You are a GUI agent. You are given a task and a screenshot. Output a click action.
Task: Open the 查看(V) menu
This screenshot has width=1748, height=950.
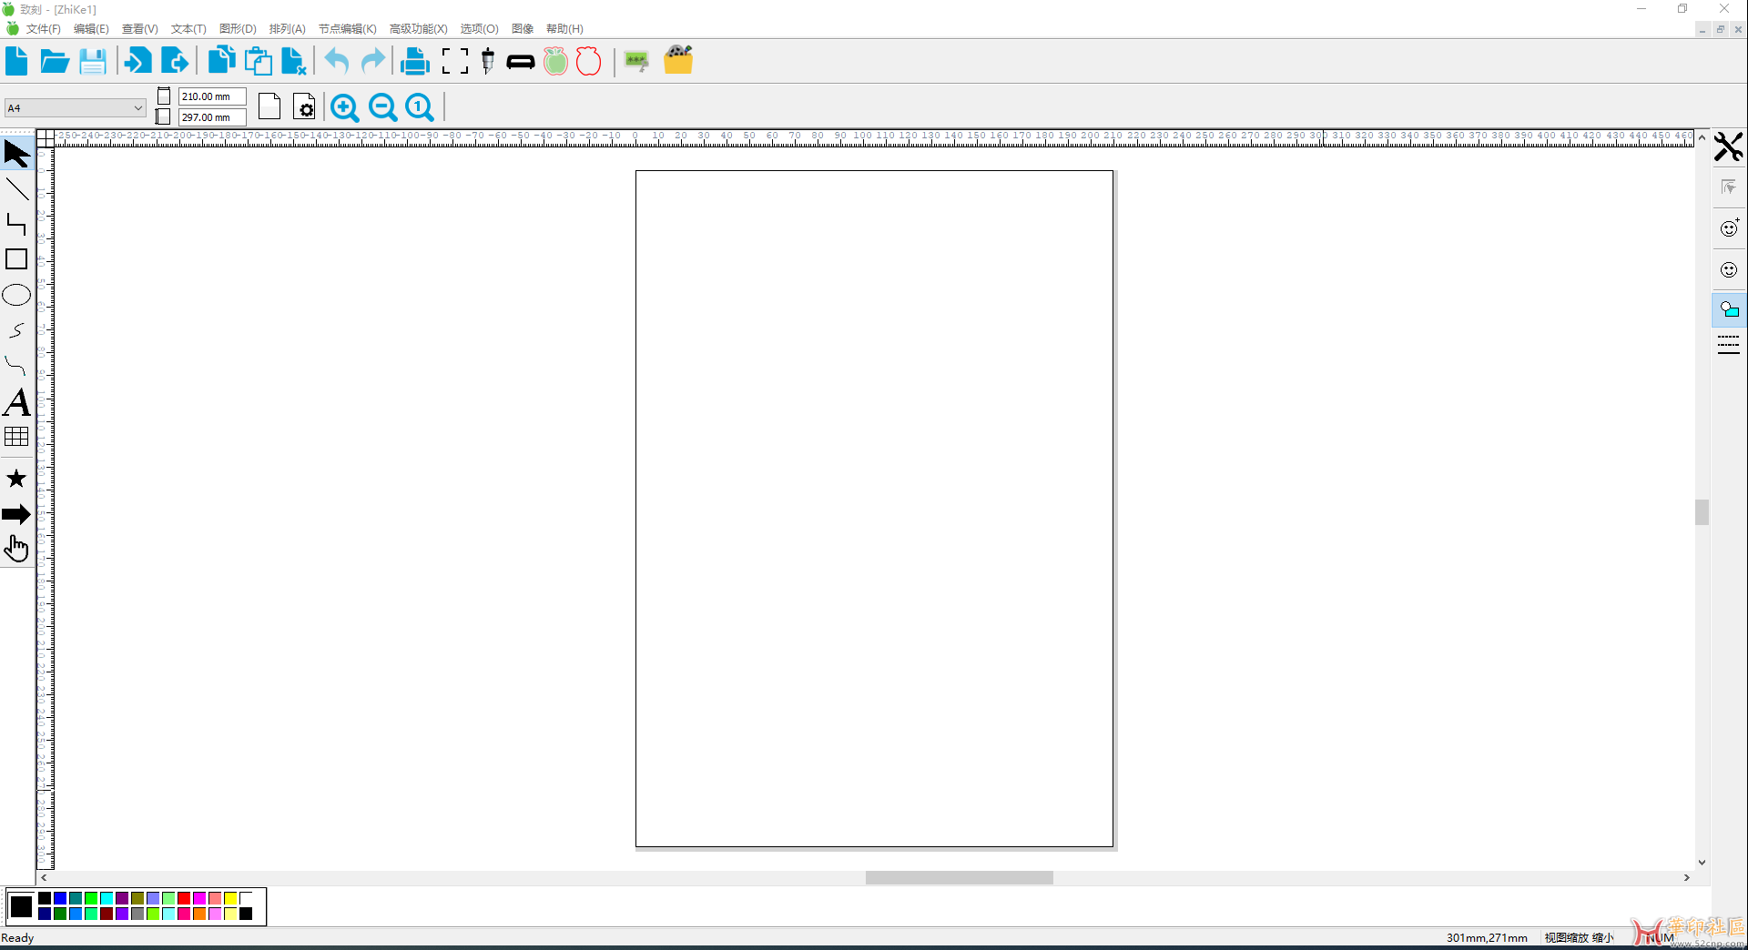point(139,29)
